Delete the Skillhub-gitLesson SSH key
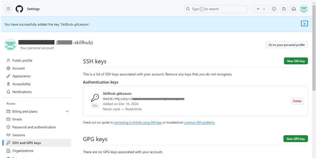 [x=297, y=101]
